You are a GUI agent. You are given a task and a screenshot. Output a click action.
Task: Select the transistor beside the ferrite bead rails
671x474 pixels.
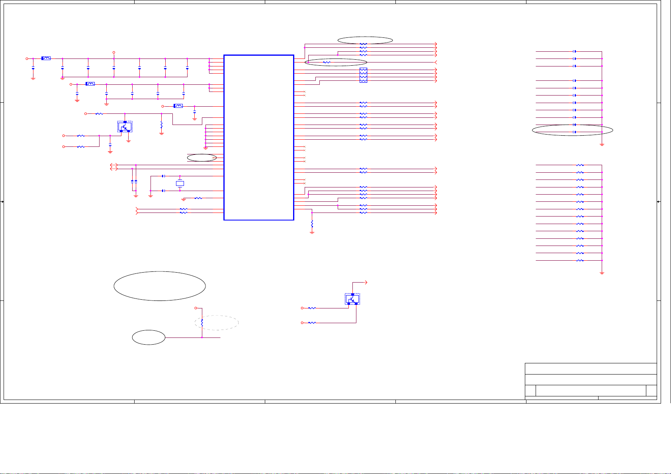click(x=125, y=126)
